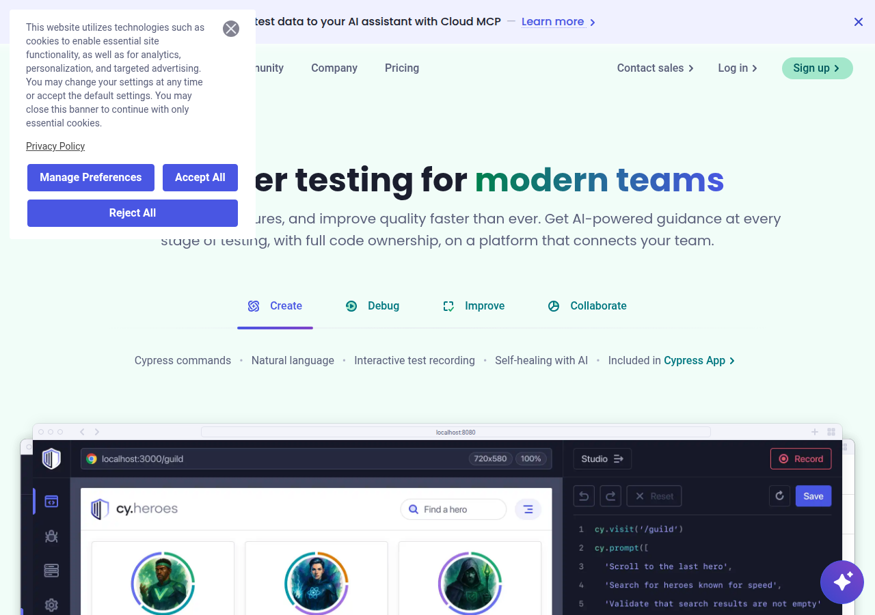The width and height of the screenshot is (875, 615).
Task: Click the localhost:8080 address bar
Action: pos(456,432)
